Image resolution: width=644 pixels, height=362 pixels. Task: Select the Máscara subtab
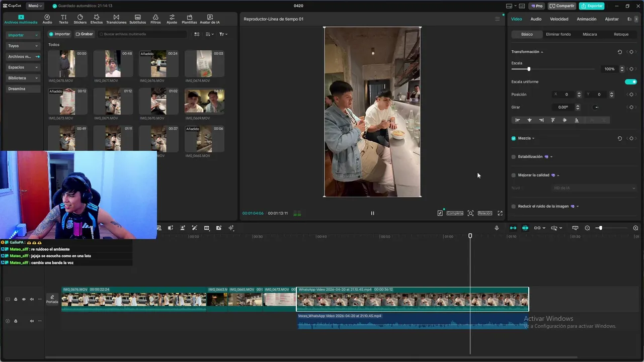[590, 34]
